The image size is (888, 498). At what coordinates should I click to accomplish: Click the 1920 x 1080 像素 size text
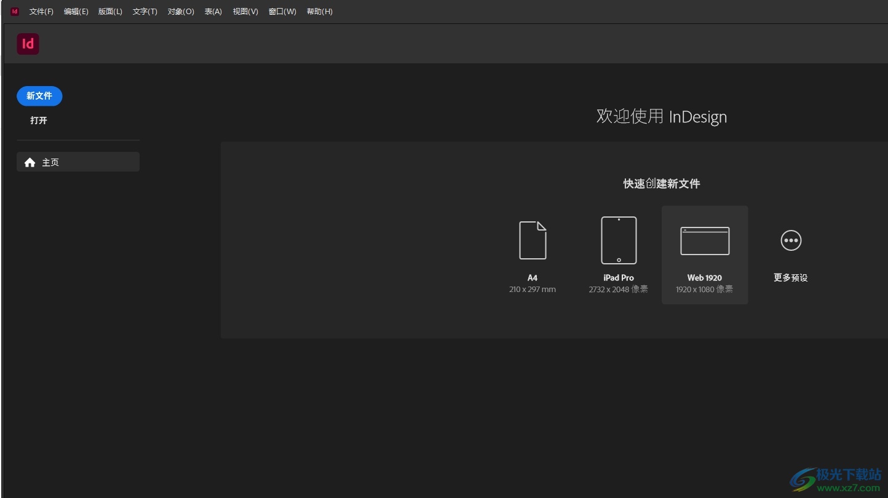coord(705,290)
